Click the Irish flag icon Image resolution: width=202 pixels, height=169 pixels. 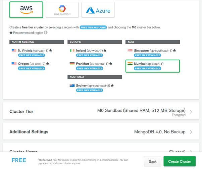click(x=72, y=50)
